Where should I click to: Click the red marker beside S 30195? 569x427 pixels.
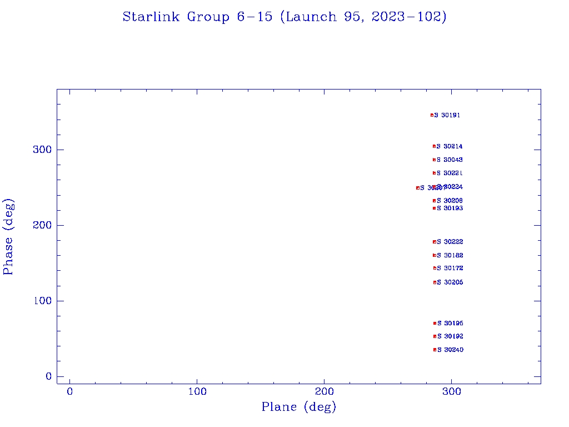[x=435, y=323]
